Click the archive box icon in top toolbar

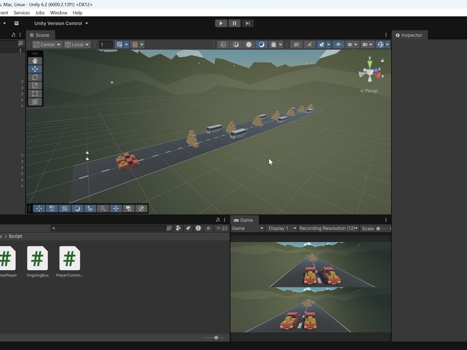tap(16, 23)
